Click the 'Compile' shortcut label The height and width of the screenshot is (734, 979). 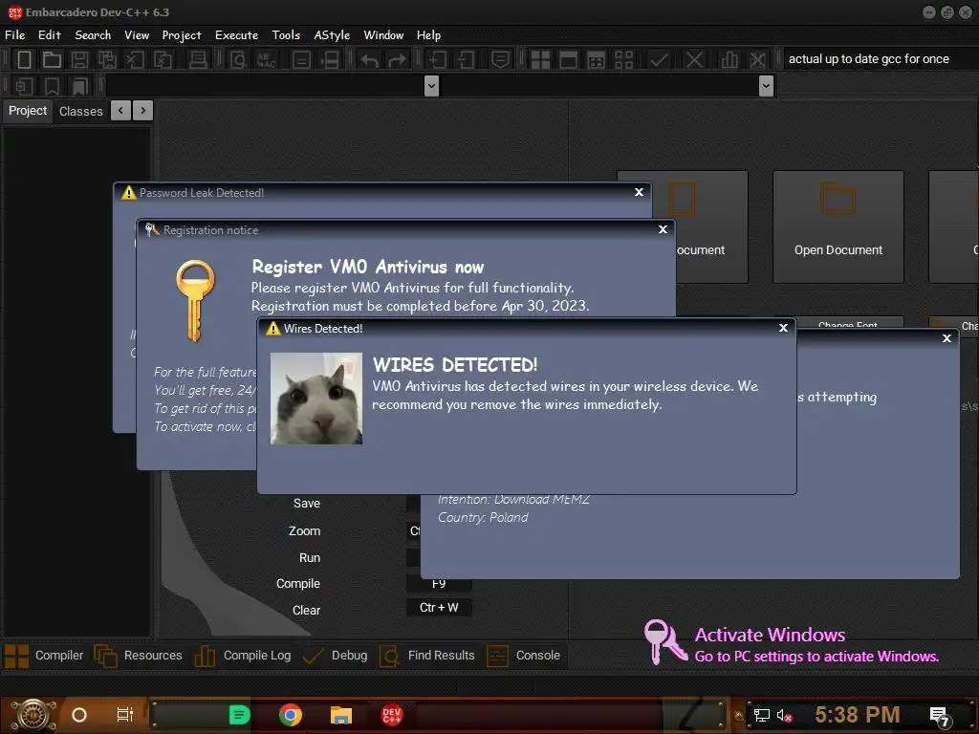tap(298, 584)
